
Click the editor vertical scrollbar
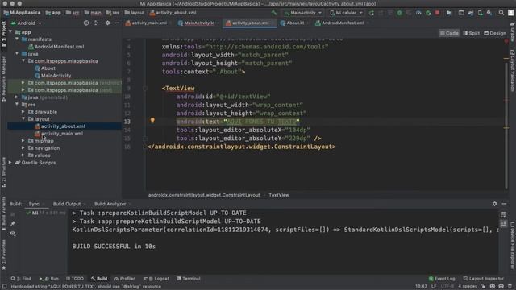point(506,125)
